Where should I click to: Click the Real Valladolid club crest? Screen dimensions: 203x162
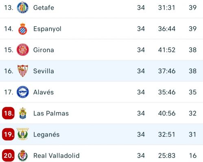[x=23, y=156]
